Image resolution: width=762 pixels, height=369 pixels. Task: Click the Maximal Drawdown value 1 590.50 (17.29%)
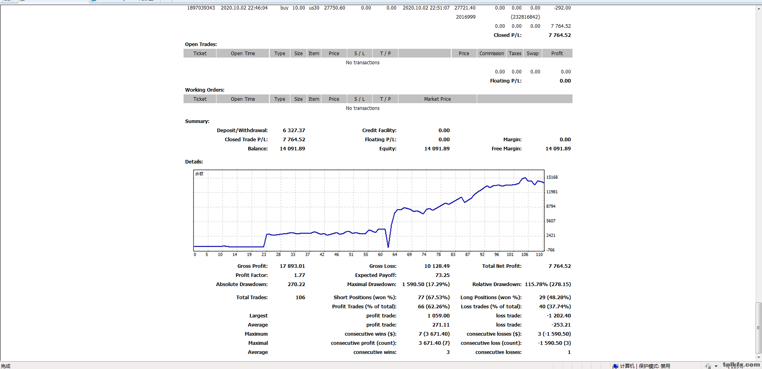(426, 284)
